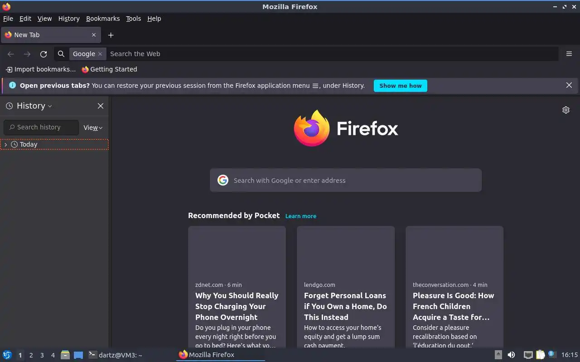The width and height of the screenshot is (580, 362).
Task: Switch to workspace 3
Action: 42,355
